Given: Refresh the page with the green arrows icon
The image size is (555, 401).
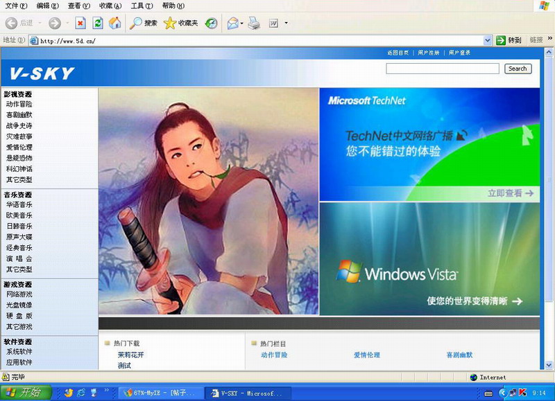Looking at the screenshot, I should pyautogui.click(x=98, y=24).
